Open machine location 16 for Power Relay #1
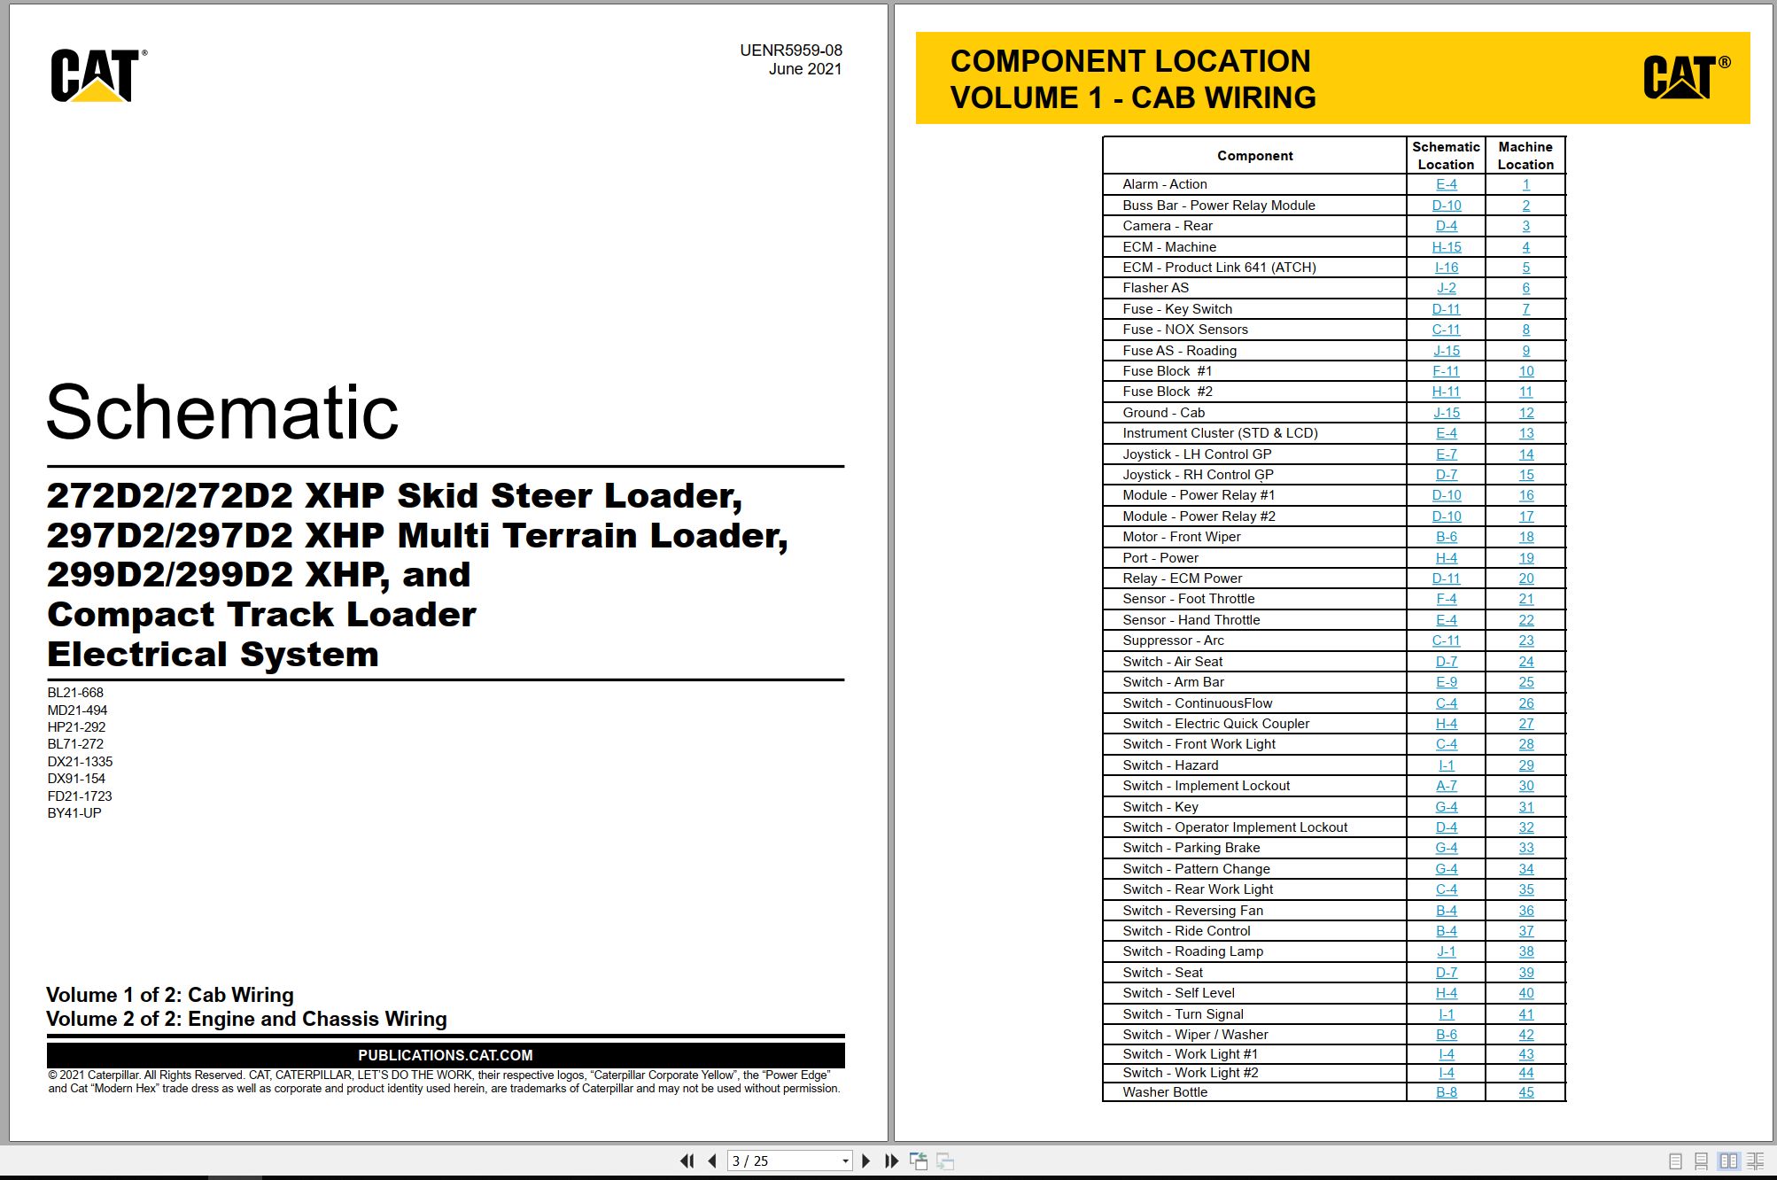This screenshot has height=1180, width=1777. (1525, 495)
